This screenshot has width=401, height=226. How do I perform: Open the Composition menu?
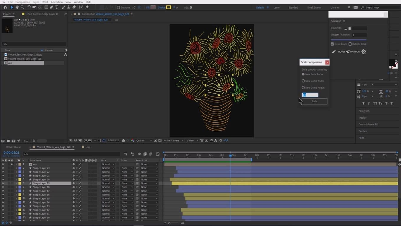tap(23, 2)
